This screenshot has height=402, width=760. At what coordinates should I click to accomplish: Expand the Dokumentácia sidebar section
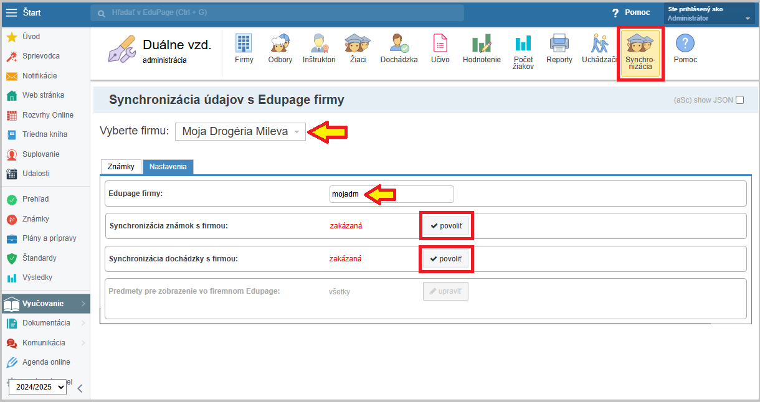pyautogui.click(x=45, y=323)
